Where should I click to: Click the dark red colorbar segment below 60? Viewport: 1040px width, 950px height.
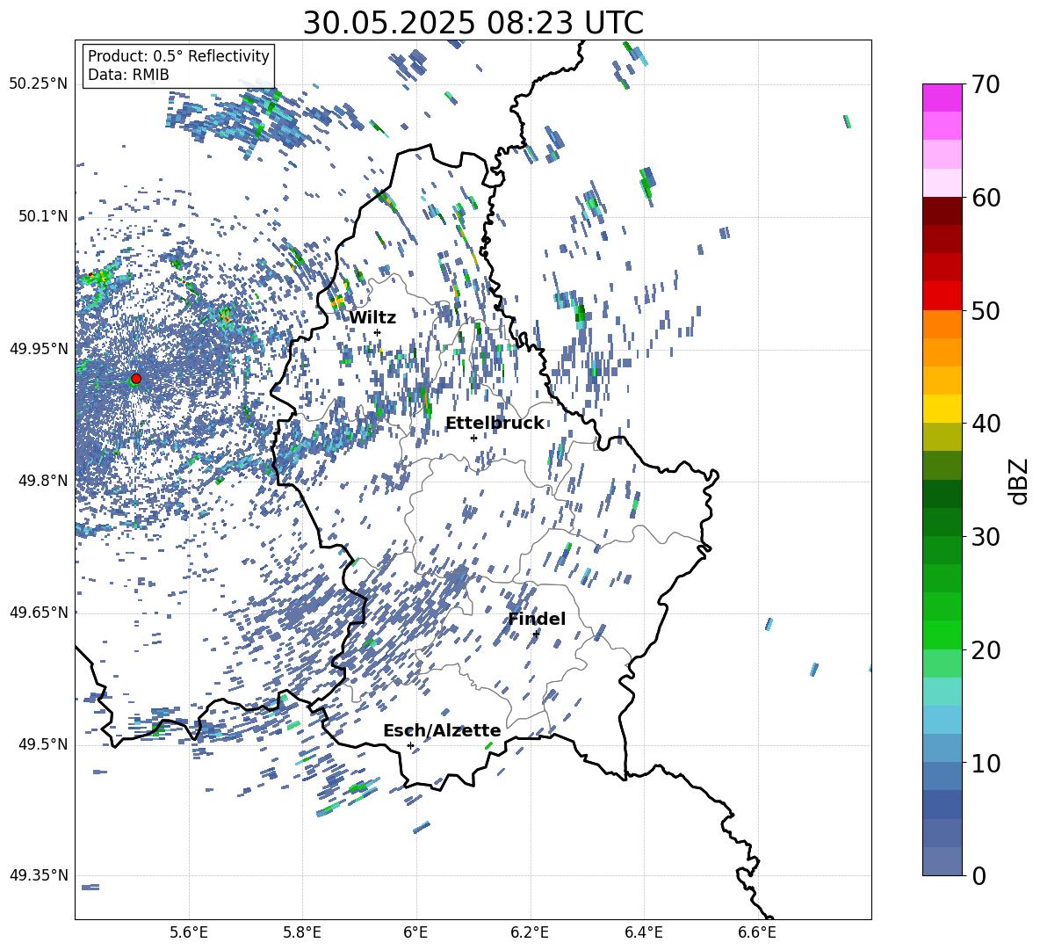point(942,211)
